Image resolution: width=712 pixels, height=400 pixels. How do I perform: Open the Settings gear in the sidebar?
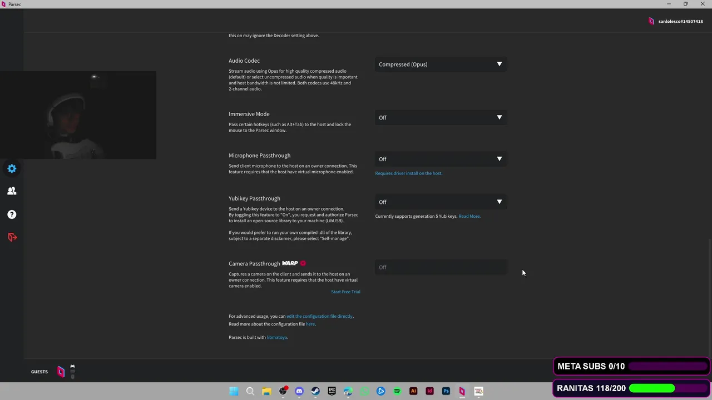click(12, 168)
